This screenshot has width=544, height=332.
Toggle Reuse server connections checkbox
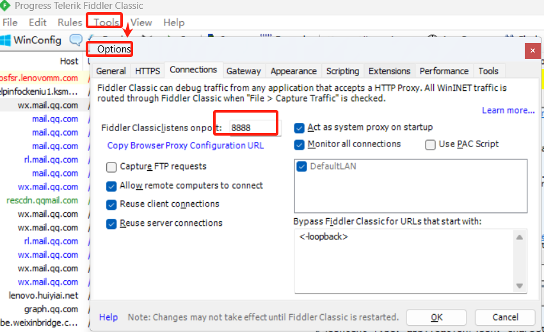click(x=111, y=224)
